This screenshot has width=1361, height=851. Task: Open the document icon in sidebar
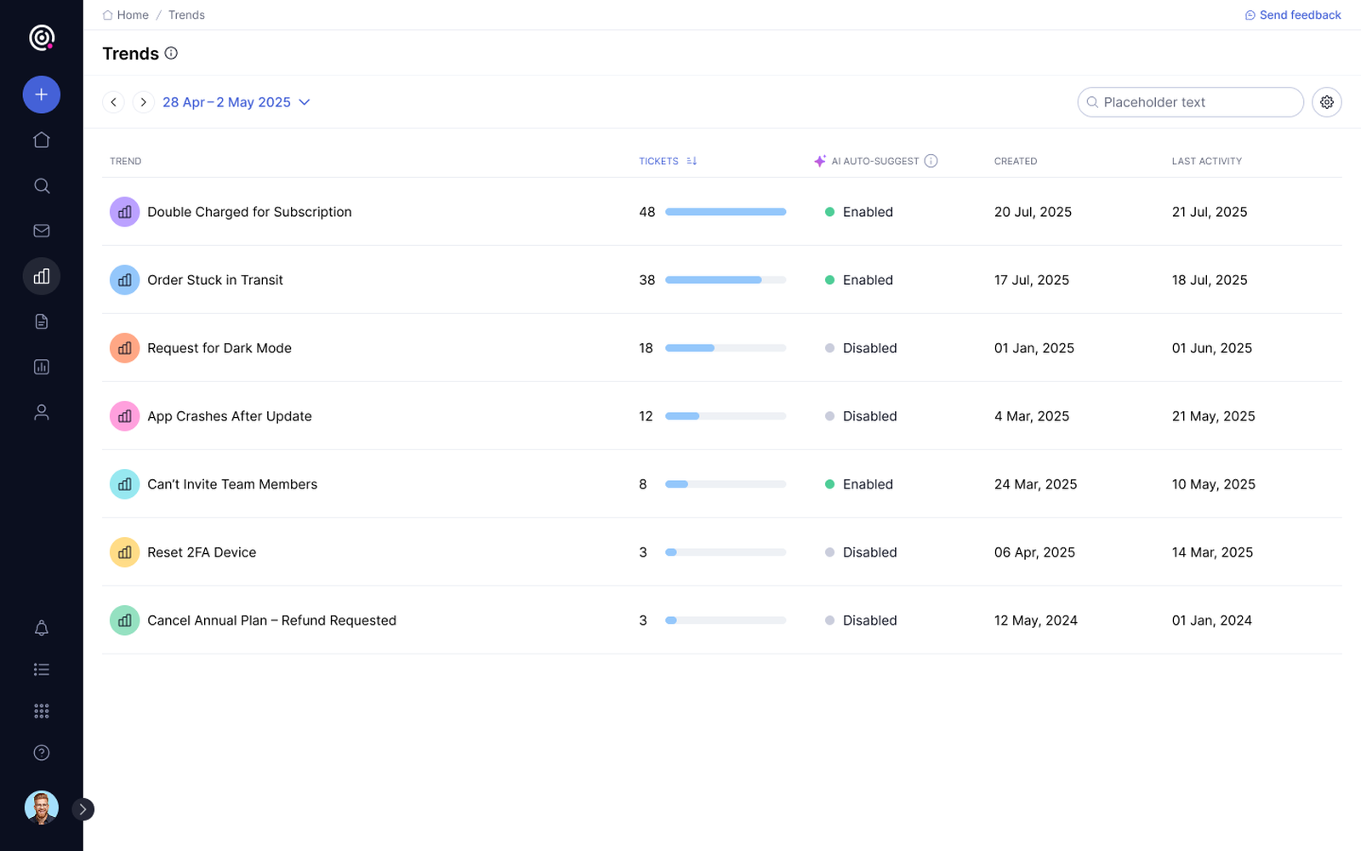(x=41, y=322)
